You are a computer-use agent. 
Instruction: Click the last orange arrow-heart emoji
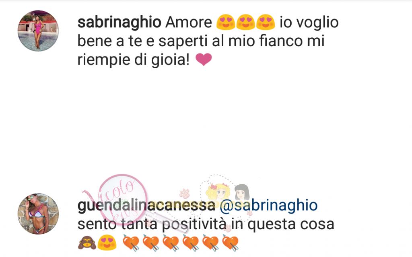tap(231, 243)
